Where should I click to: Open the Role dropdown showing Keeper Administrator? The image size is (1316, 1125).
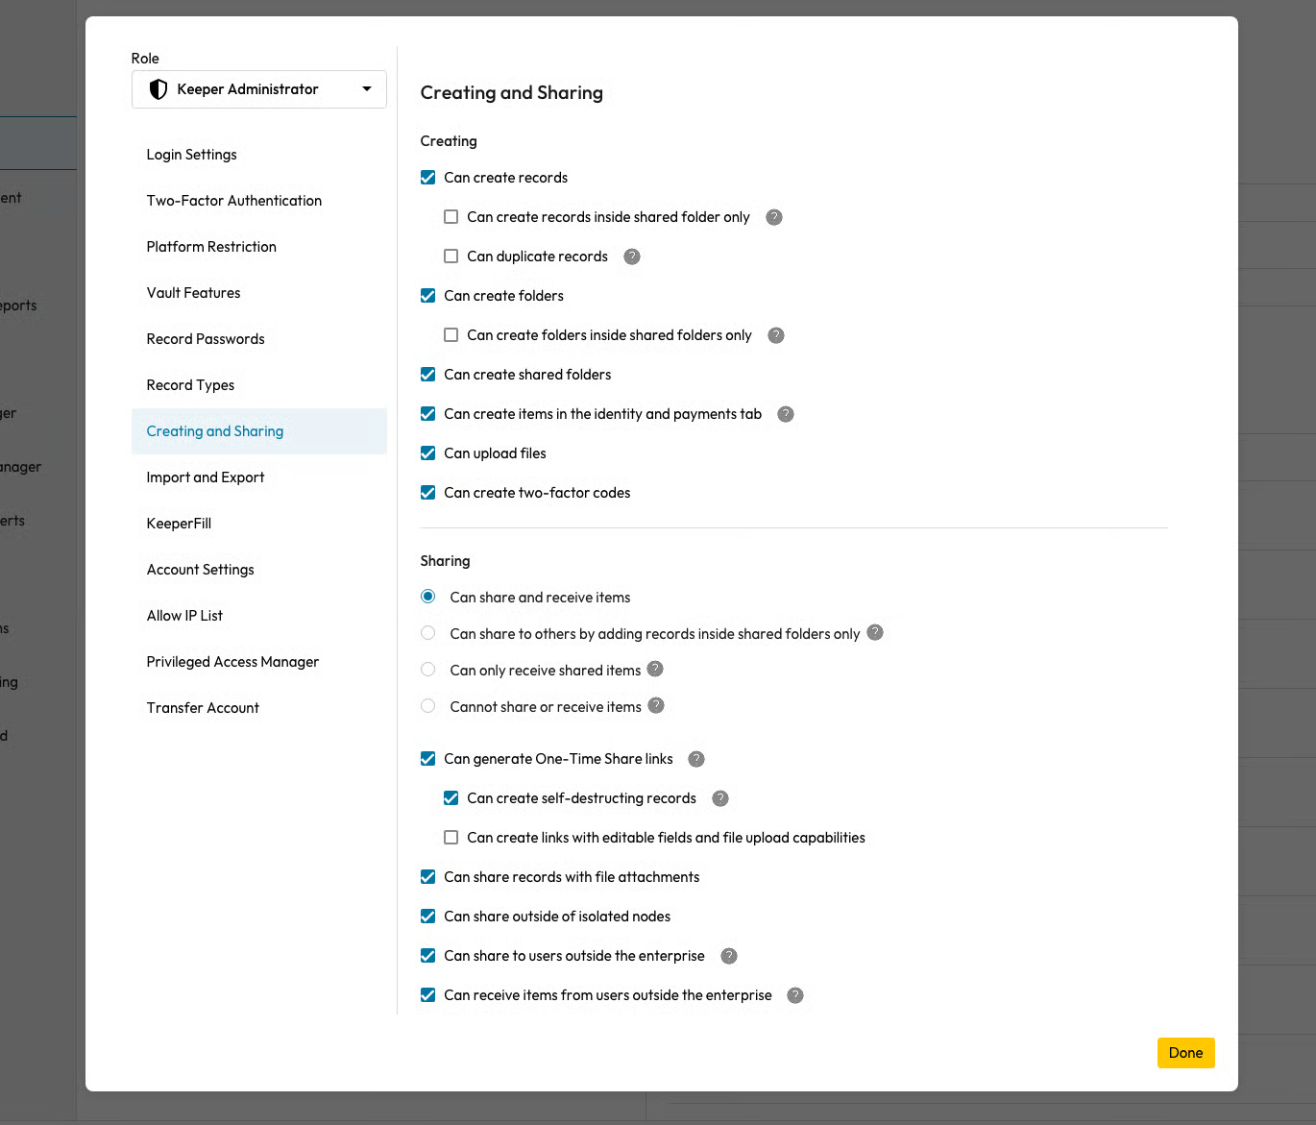coord(259,89)
